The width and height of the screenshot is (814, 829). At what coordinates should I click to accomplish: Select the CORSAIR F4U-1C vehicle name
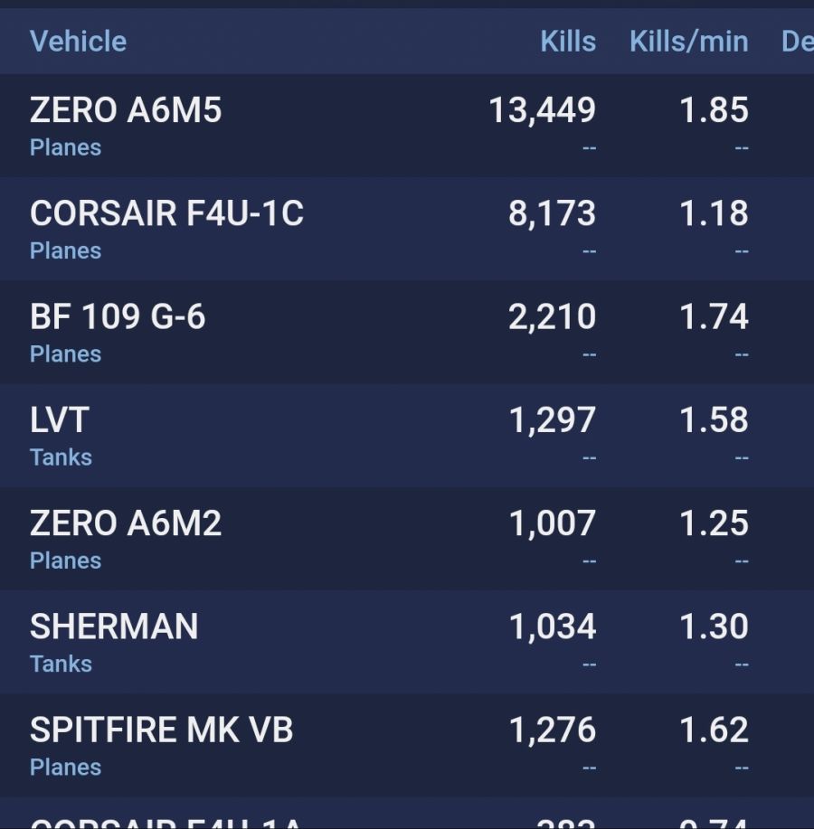pos(166,213)
